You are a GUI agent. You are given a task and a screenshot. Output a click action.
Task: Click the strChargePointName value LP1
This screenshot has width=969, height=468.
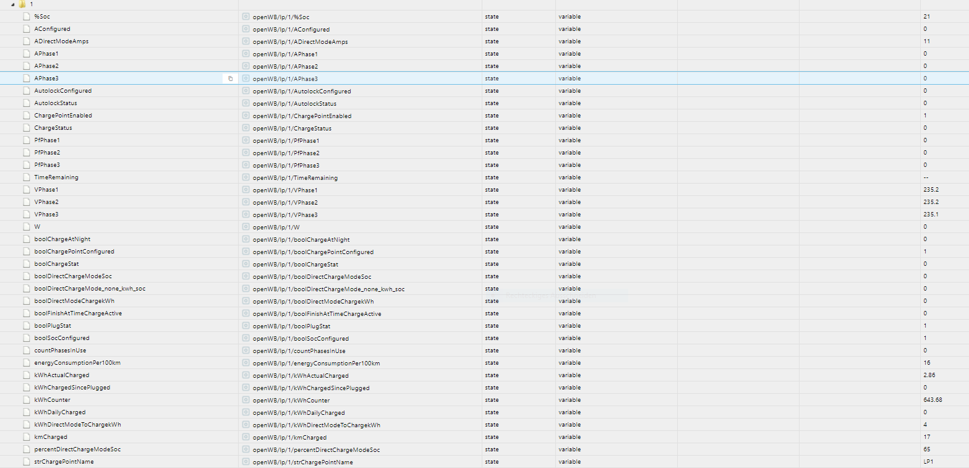928,462
